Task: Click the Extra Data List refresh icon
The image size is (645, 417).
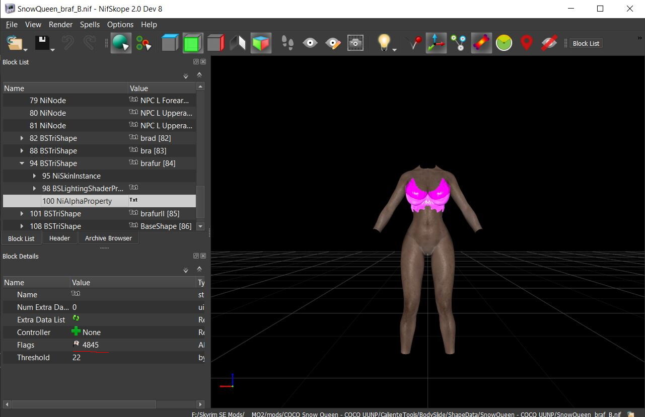Action: pyautogui.click(x=76, y=318)
